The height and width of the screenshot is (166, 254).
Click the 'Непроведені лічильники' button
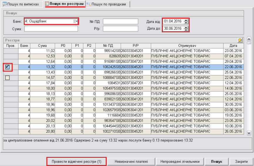click(181, 161)
